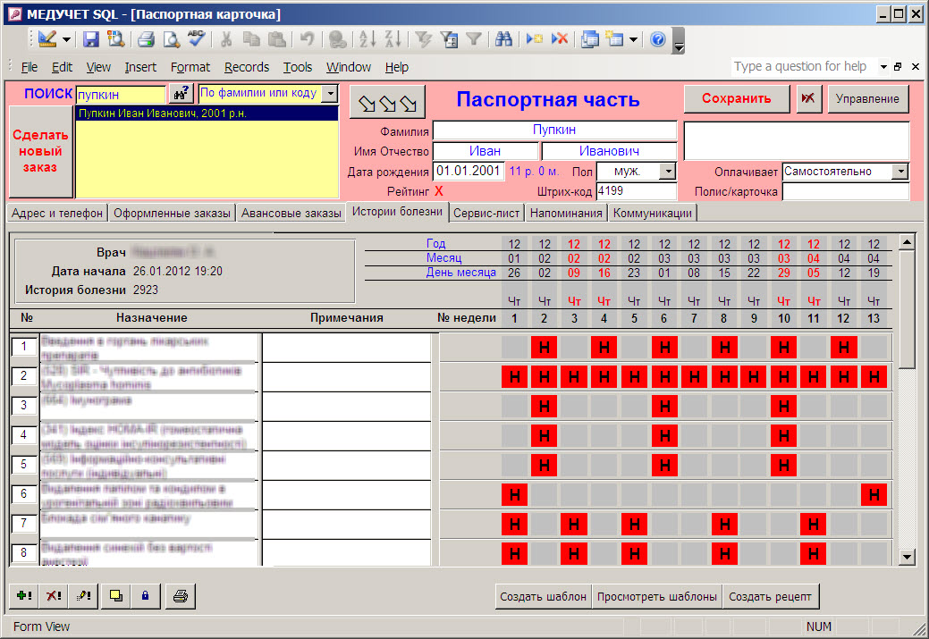
Task: Toggle H mark in row 2, week 7
Action: pyautogui.click(x=694, y=376)
